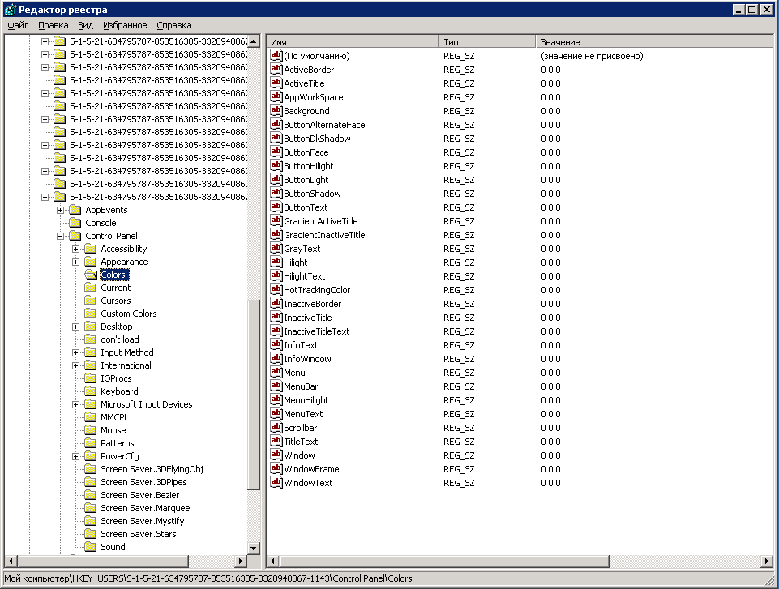This screenshot has width=779, height=589.
Task: Select the WindowFrame value name
Action: pyautogui.click(x=311, y=469)
